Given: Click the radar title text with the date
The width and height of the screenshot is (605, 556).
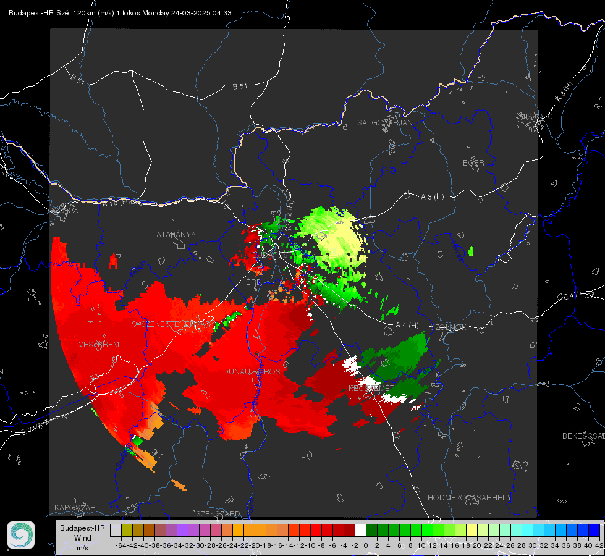Looking at the screenshot, I should (120, 13).
